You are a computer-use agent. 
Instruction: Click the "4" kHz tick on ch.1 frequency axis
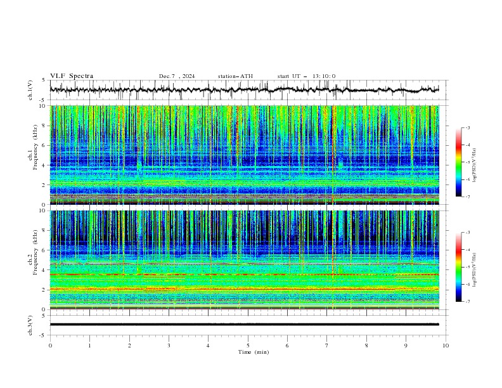pyautogui.click(x=44, y=165)
